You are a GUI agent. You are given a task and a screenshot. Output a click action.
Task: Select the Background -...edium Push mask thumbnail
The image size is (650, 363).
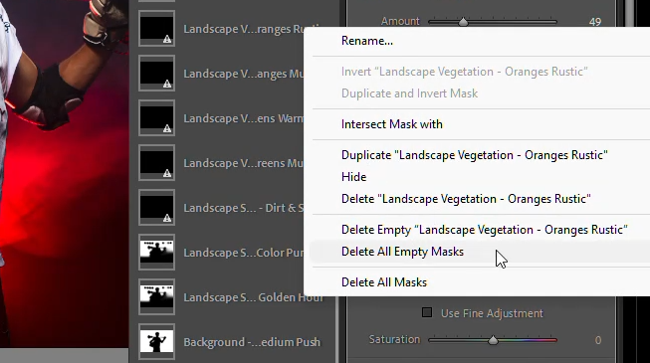tap(156, 341)
